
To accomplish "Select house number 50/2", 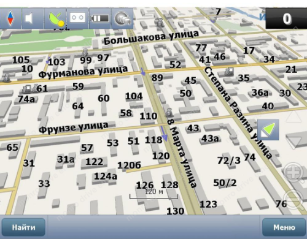I will 225,183.
